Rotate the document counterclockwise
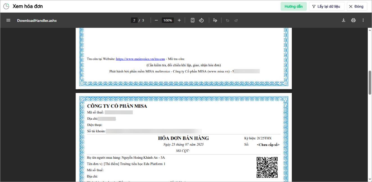 point(201,21)
